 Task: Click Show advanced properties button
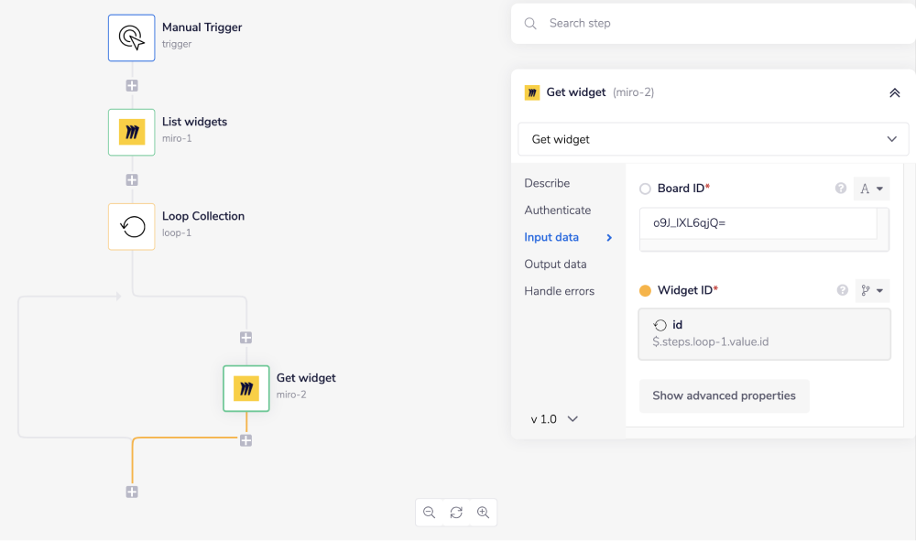[724, 395]
